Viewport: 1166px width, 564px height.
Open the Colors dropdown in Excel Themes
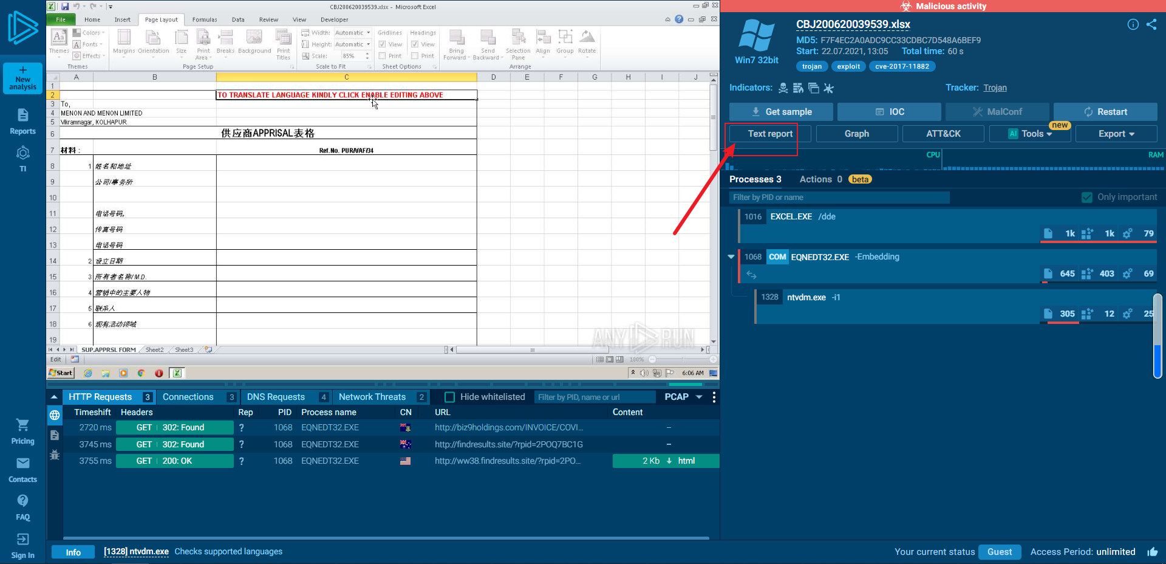coord(89,33)
